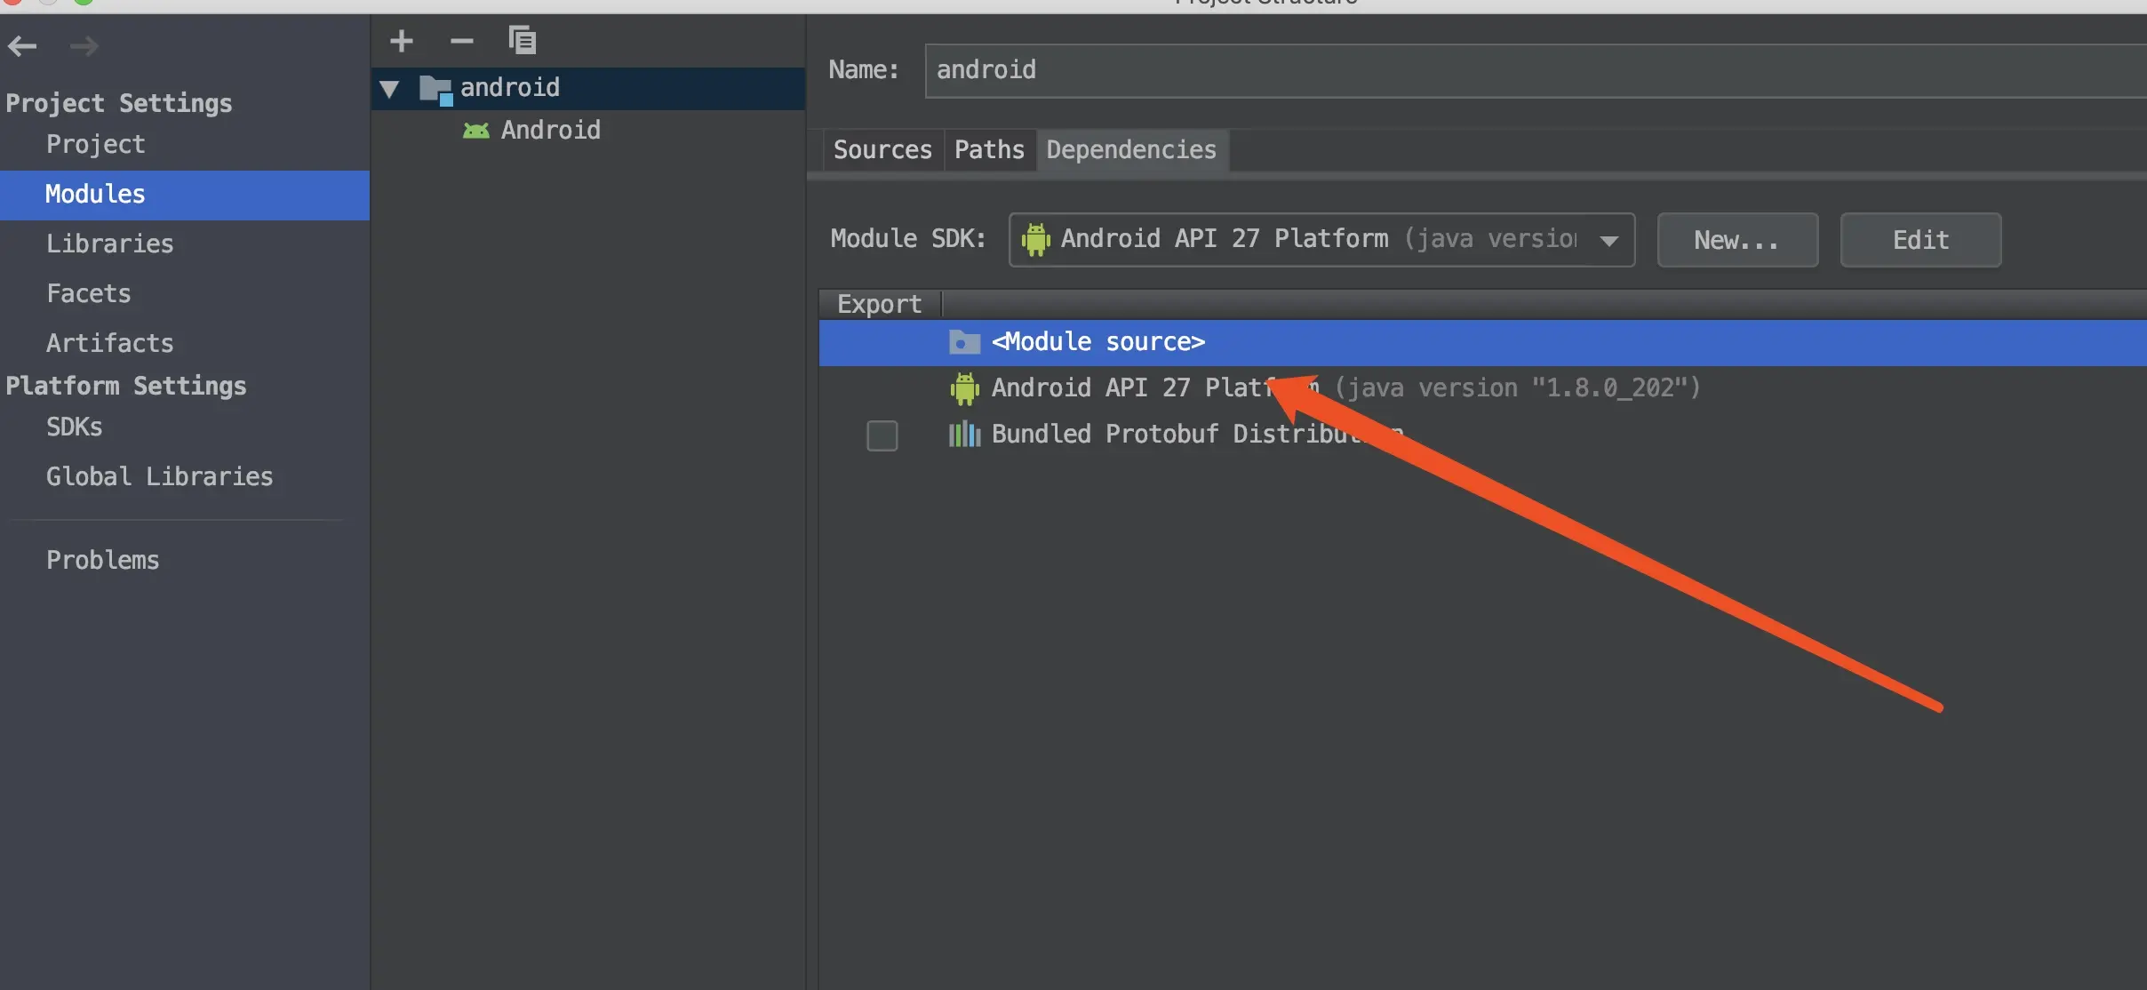This screenshot has width=2147, height=990.
Task: Open the Dependencies tab
Action: tap(1131, 150)
